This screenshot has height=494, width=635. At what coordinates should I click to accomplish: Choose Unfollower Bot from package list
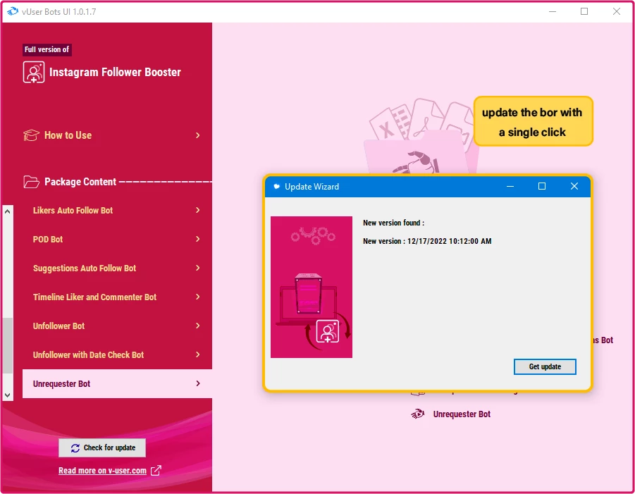tap(117, 326)
